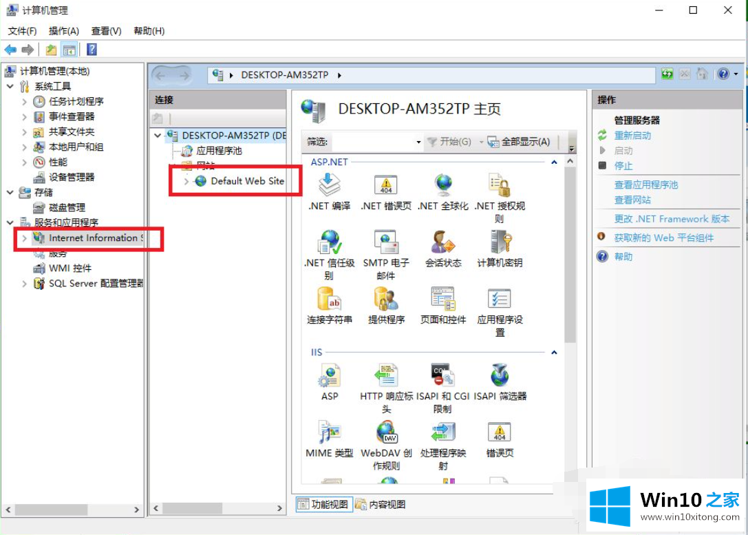Open the 计算机密钥 icon

tap(500, 242)
